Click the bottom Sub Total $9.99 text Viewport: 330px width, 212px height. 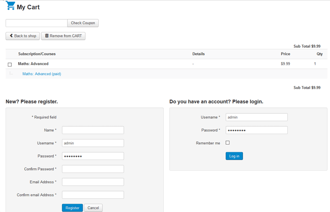pos(307,88)
